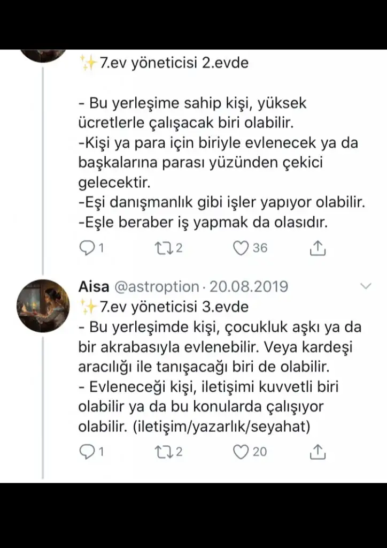Image resolution: width=387 pixels, height=548 pixels.
Task: Share the 7.ev yöneticisi 2.evde tweet
Action: (x=318, y=248)
